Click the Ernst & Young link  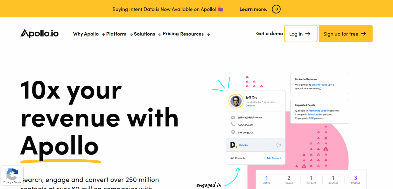click(x=320, y=85)
